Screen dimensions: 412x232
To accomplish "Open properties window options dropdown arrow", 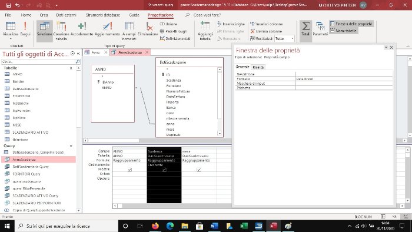I will tap(386, 48).
